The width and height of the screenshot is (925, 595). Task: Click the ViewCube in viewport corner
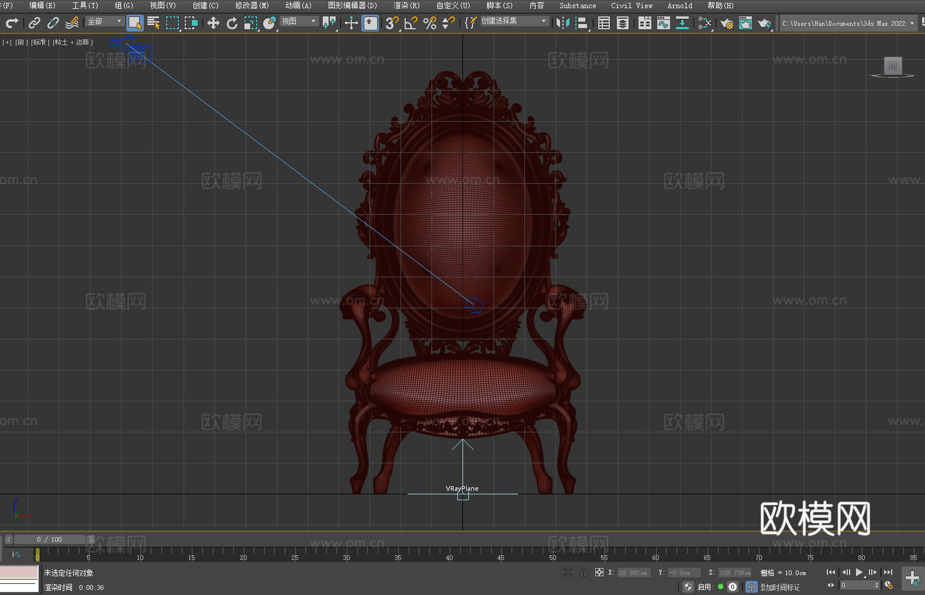tap(892, 67)
